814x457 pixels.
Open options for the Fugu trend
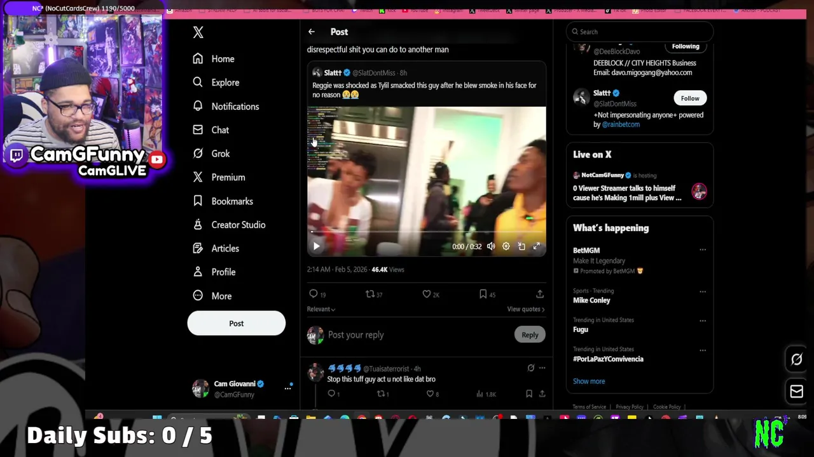pos(703,321)
